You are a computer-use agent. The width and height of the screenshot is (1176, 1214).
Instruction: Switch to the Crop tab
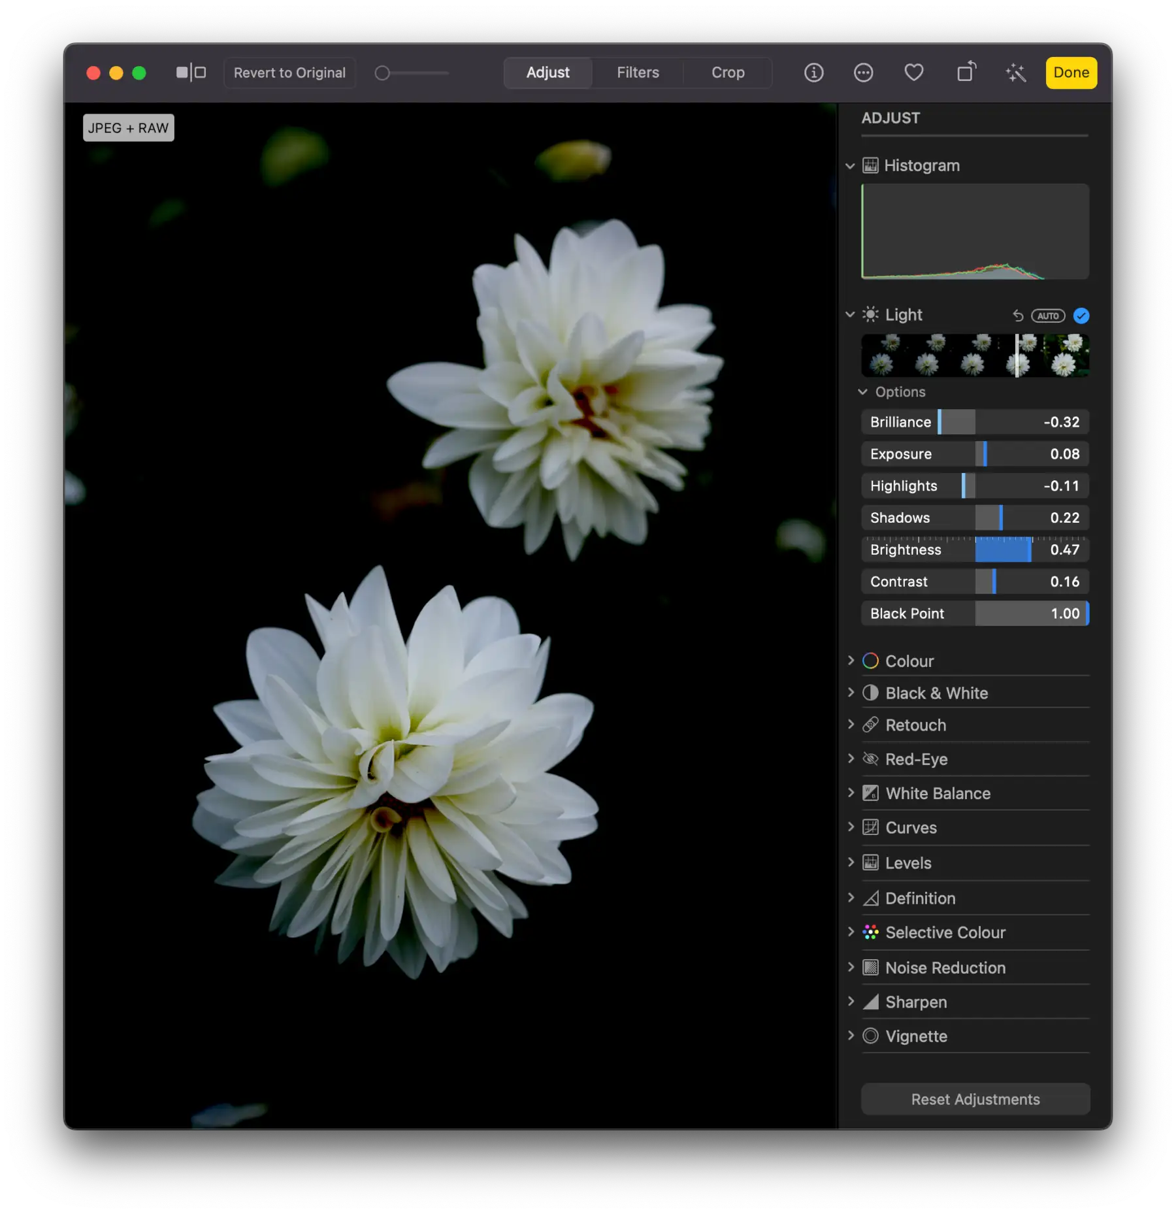pos(727,73)
